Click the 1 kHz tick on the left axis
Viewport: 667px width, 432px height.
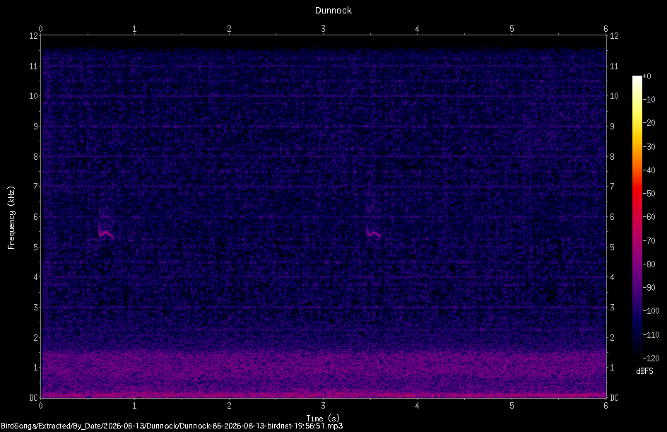pyautogui.click(x=36, y=368)
